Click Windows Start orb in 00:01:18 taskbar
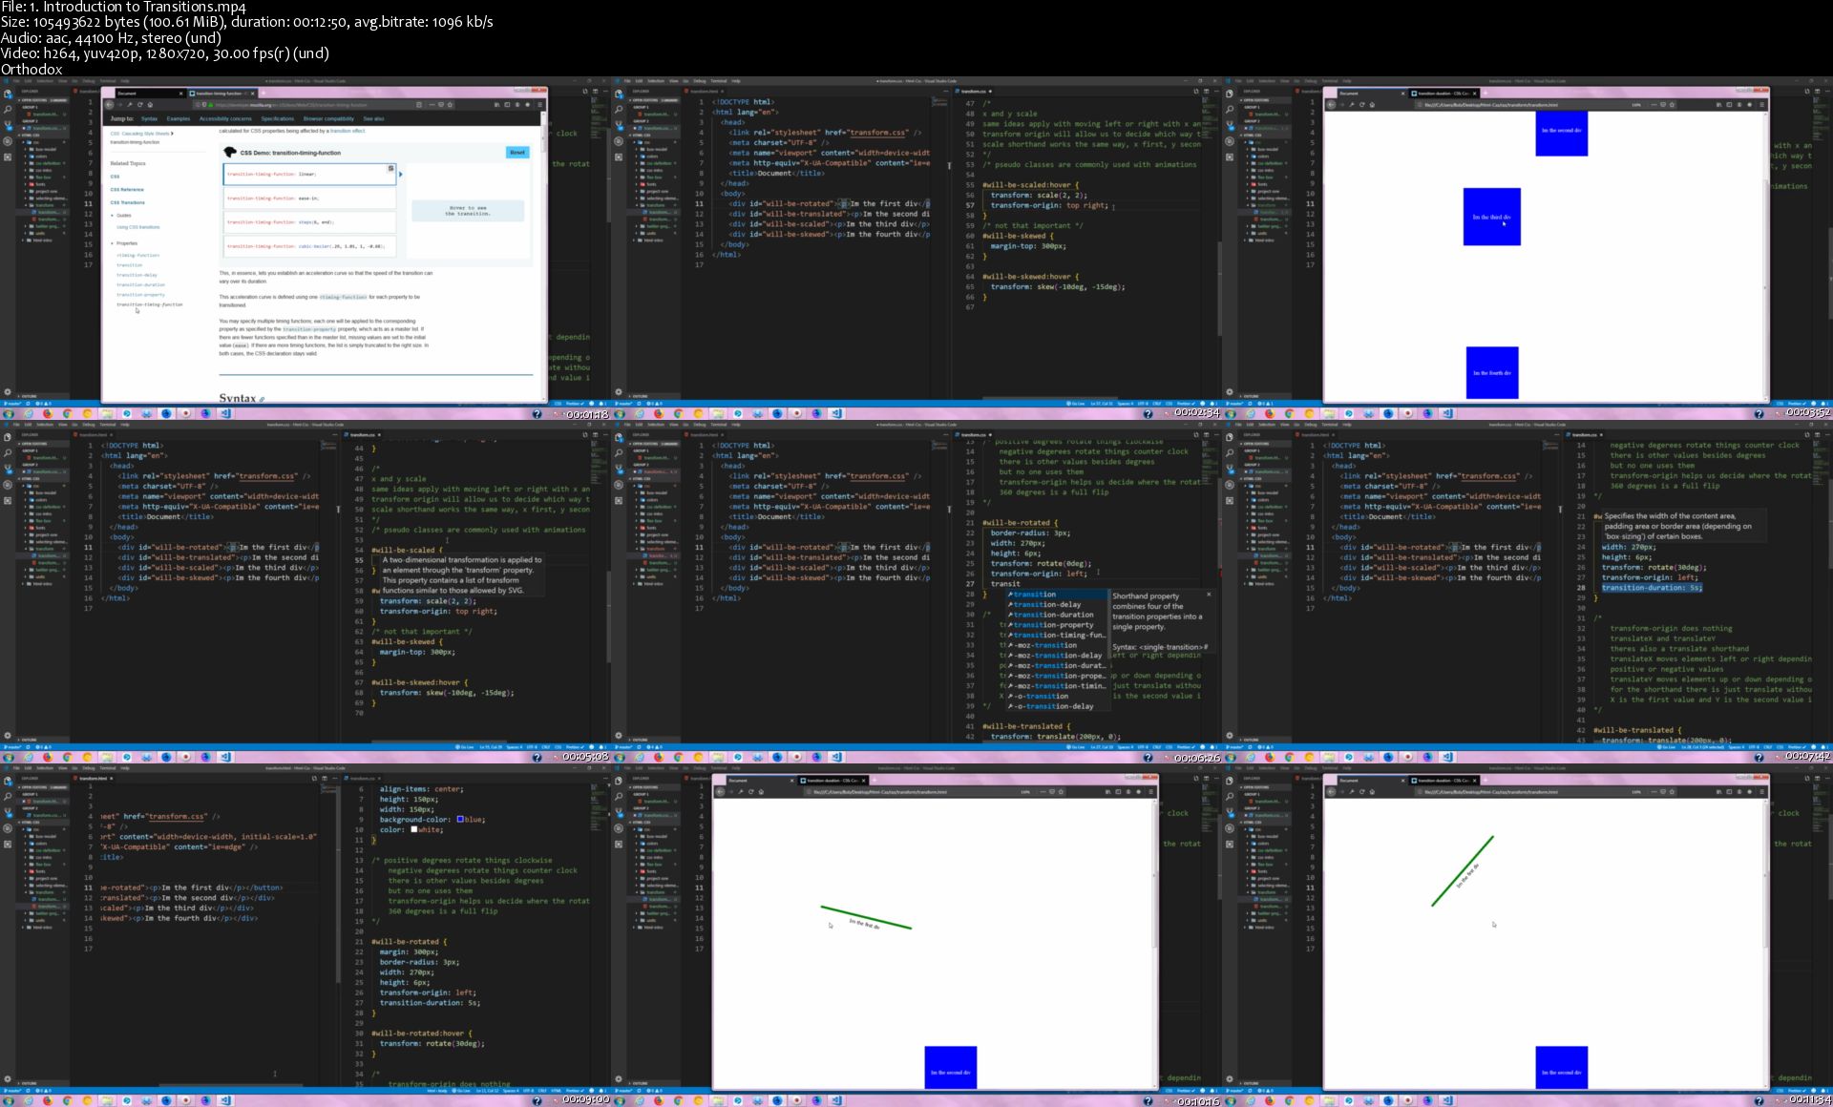 (x=9, y=414)
